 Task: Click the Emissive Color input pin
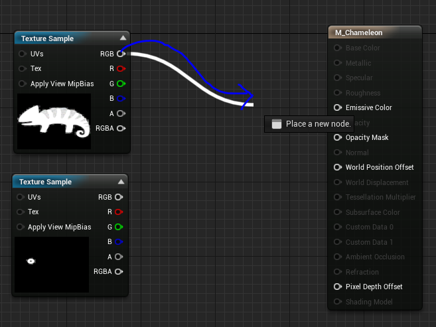click(338, 107)
